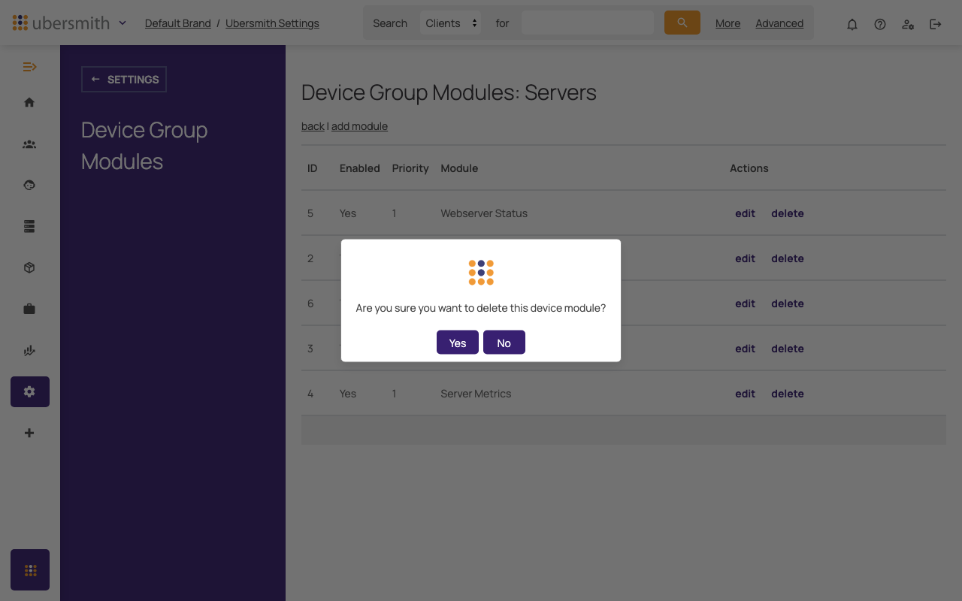
Task: Go to Ubersmith Settings breadcrumb
Action: (x=272, y=23)
